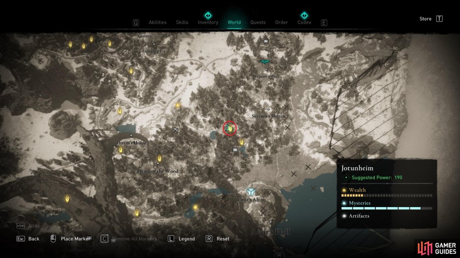This screenshot has width=460, height=258.
Task: Switch to the Skills tab
Action: pyautogui.click(x=182, y=22)
